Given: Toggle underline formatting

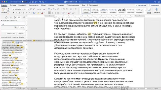Looking at the screenshot, I should [19, 13].
